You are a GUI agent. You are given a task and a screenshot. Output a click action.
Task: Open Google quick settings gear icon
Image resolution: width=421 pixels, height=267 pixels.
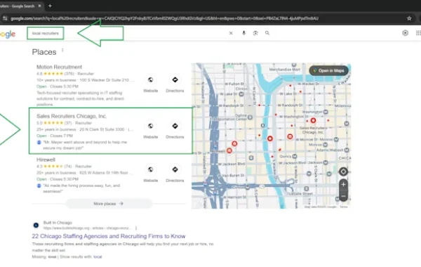coord(405,33)
